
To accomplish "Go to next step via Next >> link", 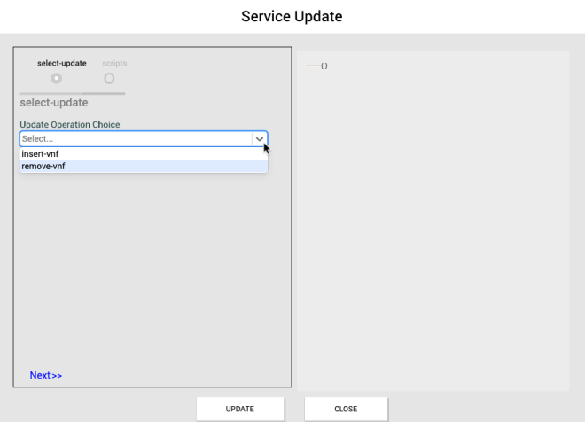I will tap(45, 375).
